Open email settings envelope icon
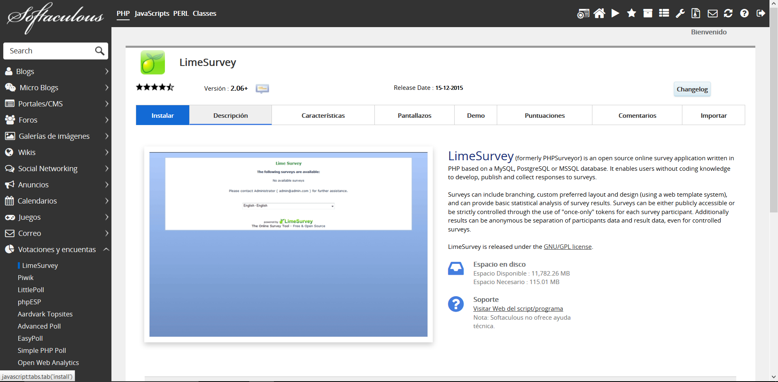 [712, 13]
